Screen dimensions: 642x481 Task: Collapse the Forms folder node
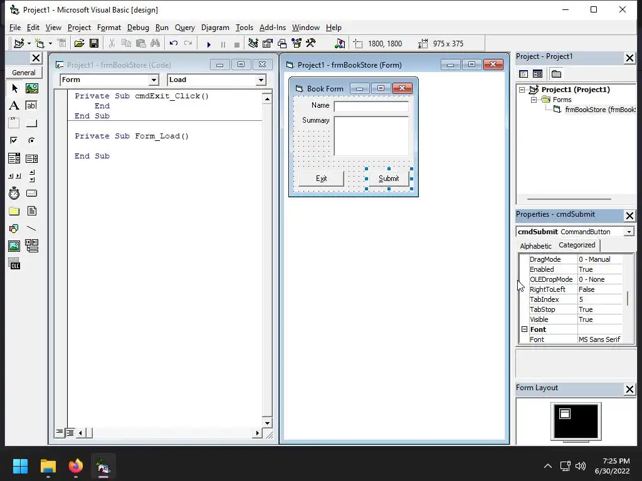pos(534,100)
